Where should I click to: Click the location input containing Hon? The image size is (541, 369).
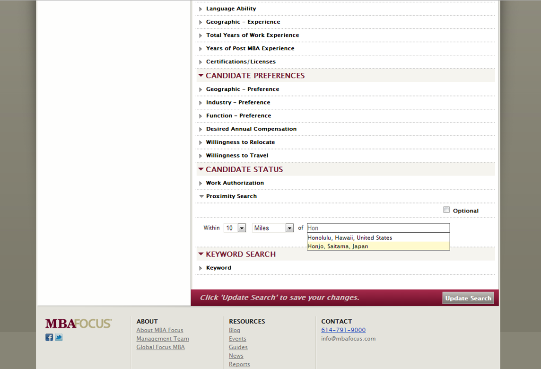coord(378,228)
